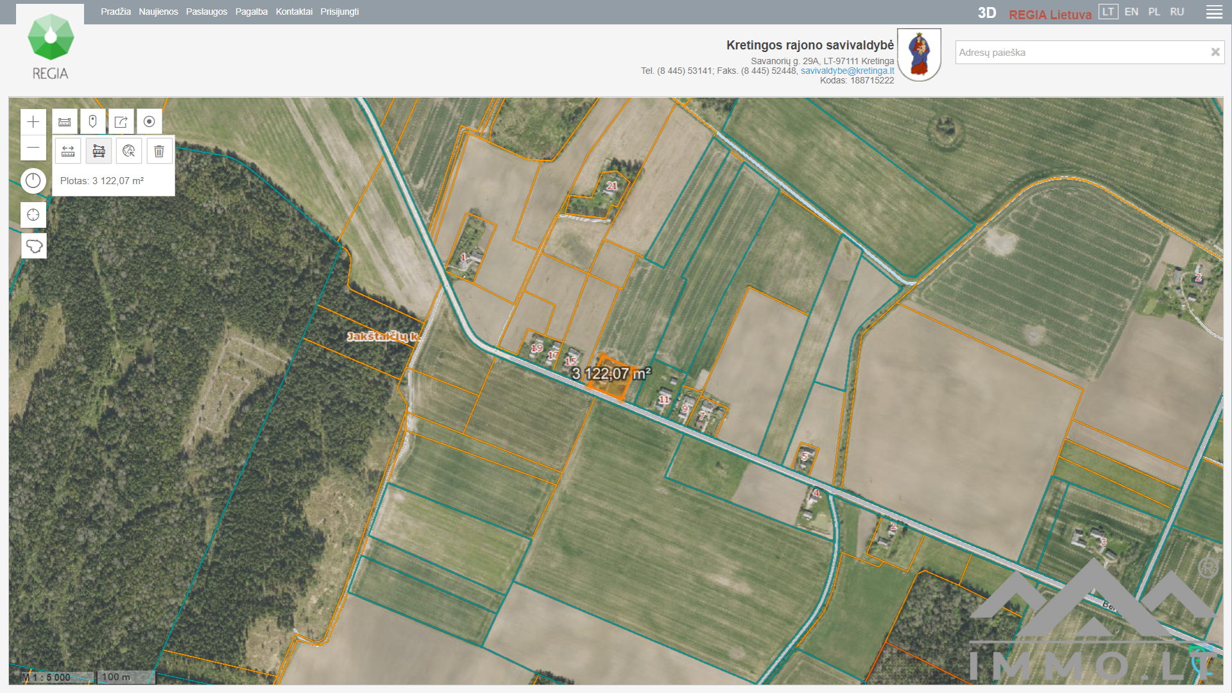Viewport: 1232px width, 693px height.
Task: Click the Kretingos rajono savivaldybė title
Action: (x=810, y=45)
